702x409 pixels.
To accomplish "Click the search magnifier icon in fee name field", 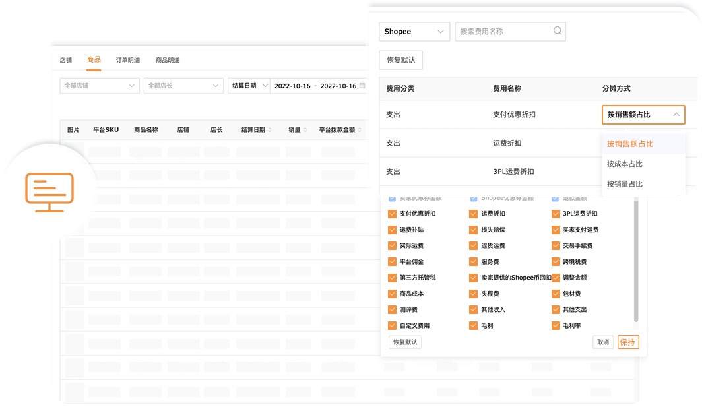I will (558, 31).
